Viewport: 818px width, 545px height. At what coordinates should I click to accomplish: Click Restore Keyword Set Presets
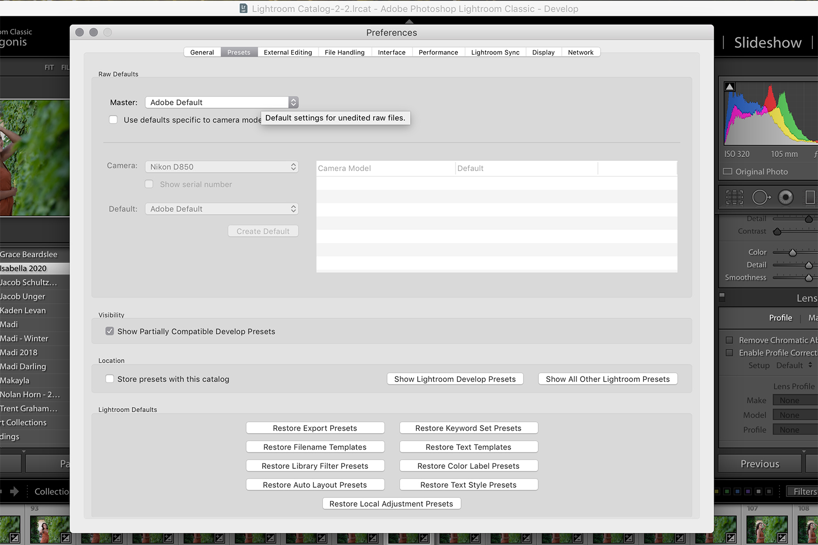468,428
